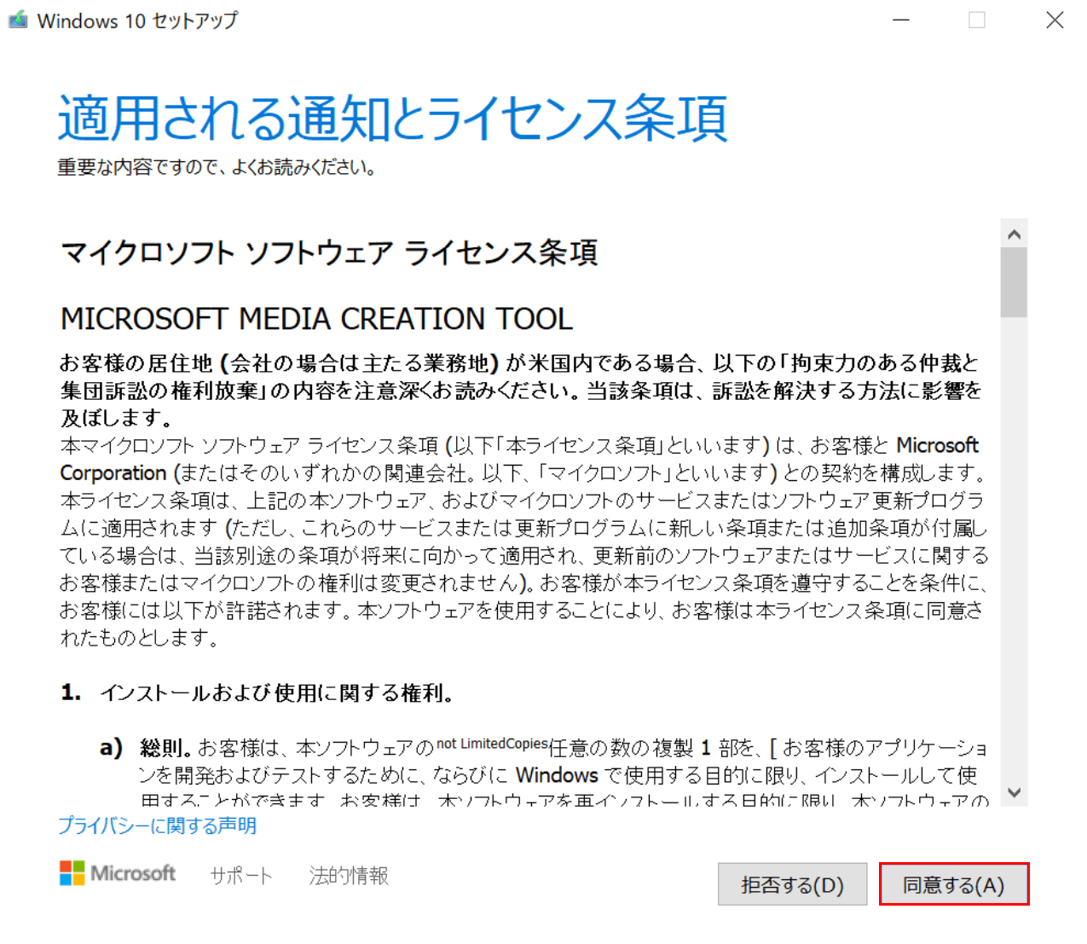Minimize the setup window
The image size is (1087, 944).
pos(901,20)
